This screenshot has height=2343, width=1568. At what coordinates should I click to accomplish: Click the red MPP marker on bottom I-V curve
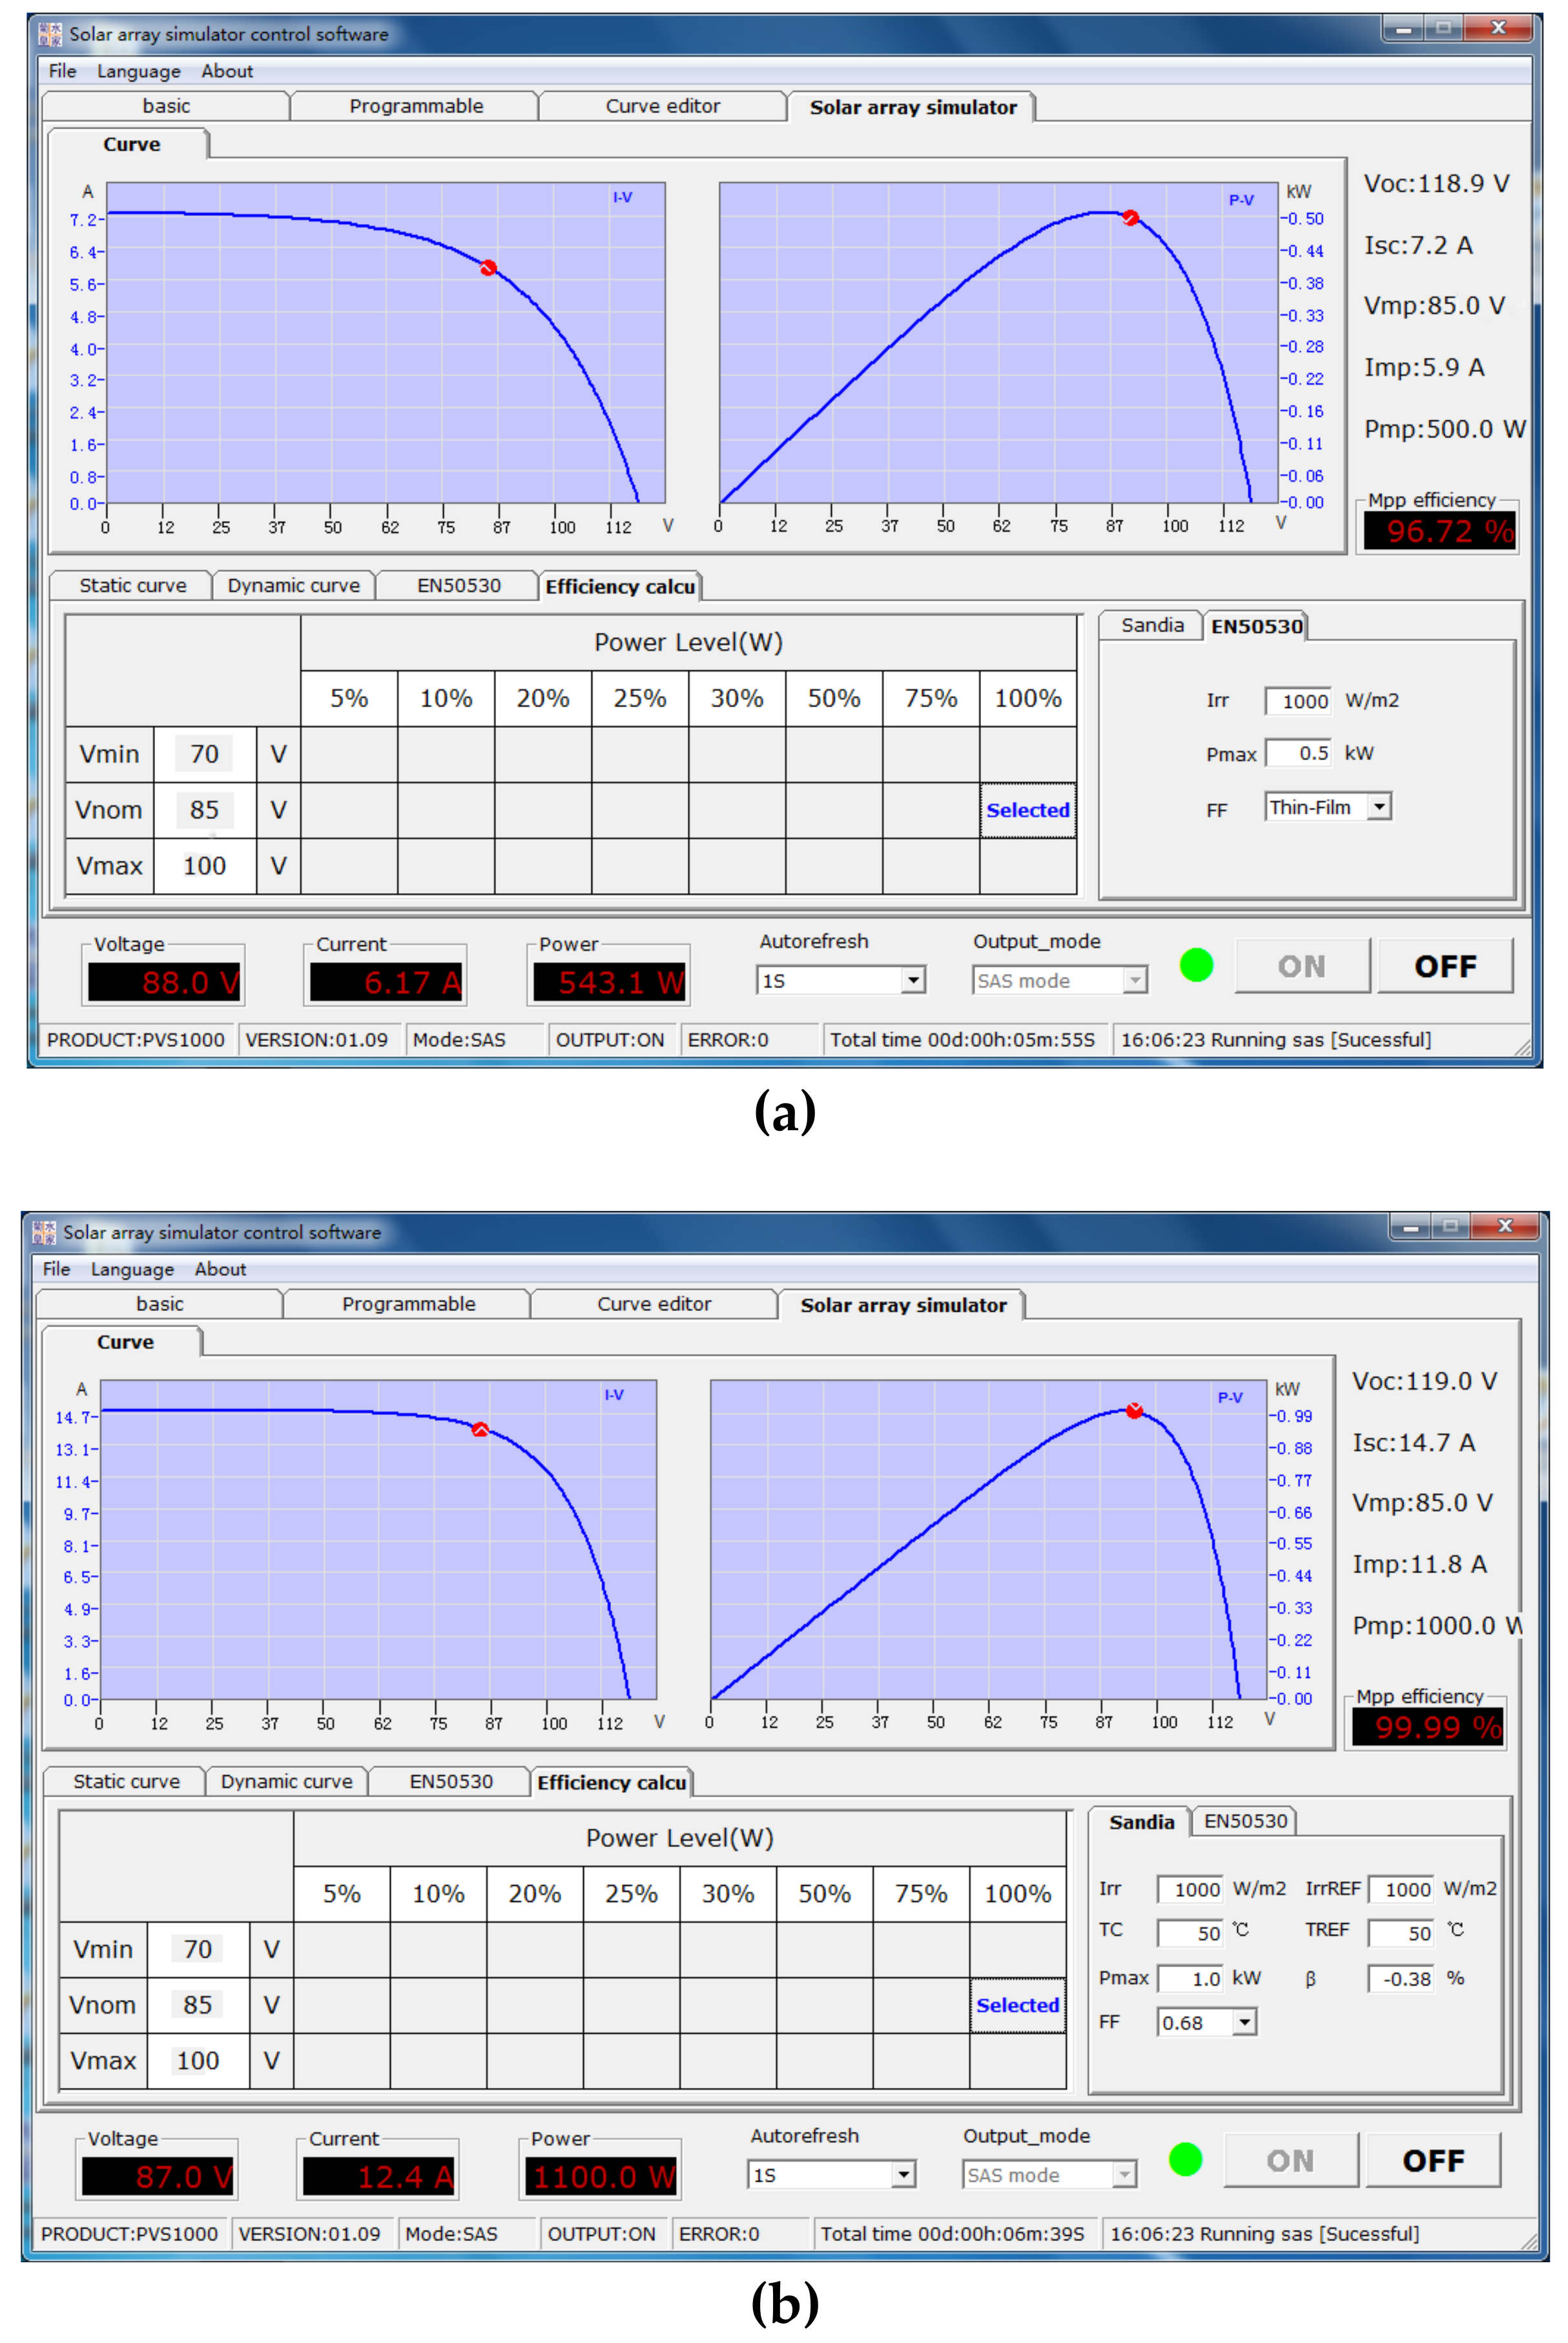tap(480, 1430)
